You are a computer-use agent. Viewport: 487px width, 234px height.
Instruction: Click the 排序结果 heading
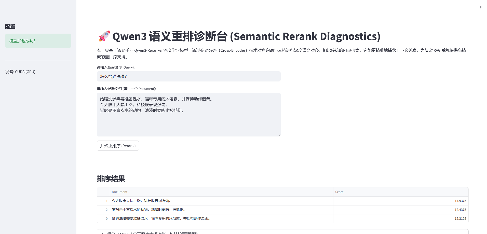pos(111,179)
